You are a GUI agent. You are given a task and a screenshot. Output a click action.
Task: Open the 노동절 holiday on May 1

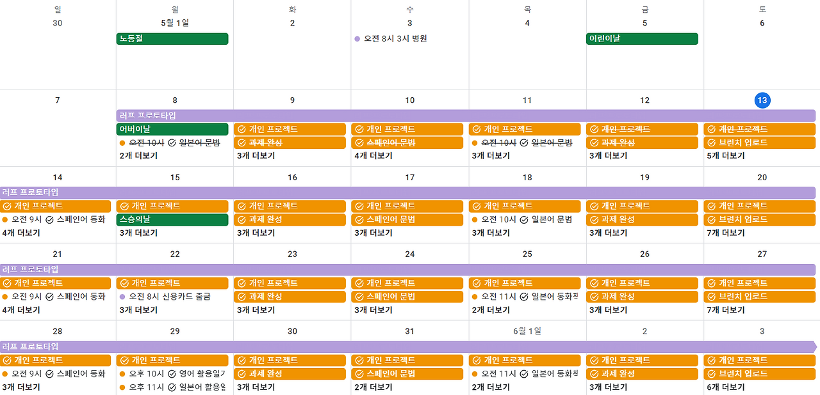click(x=173, y=39)
